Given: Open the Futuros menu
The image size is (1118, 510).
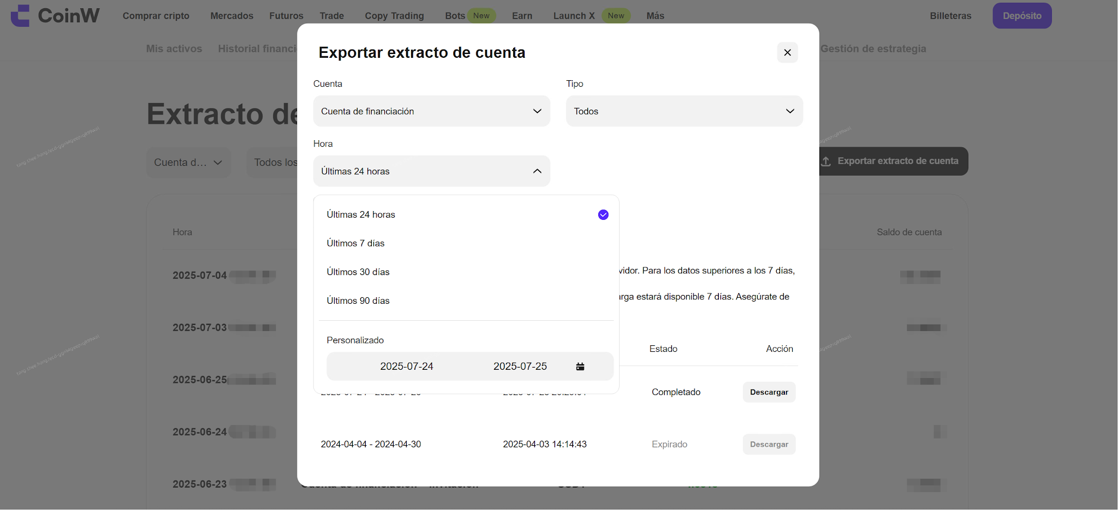Looking at the screenshot, I should (x=286, y=16).
